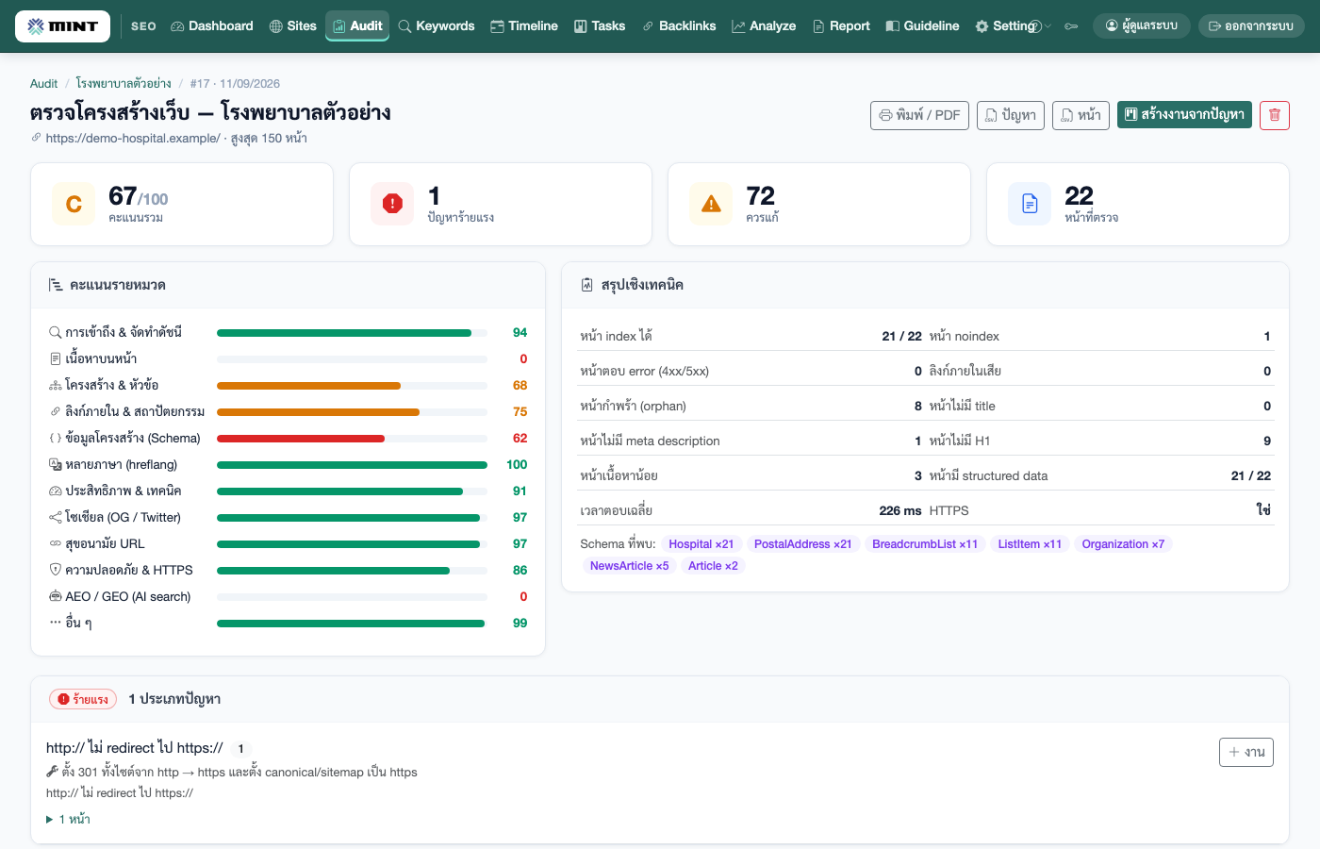This screenshot has height=849, width=1320.
Task: Open the Dashboard page
Action: coord(212,26)
